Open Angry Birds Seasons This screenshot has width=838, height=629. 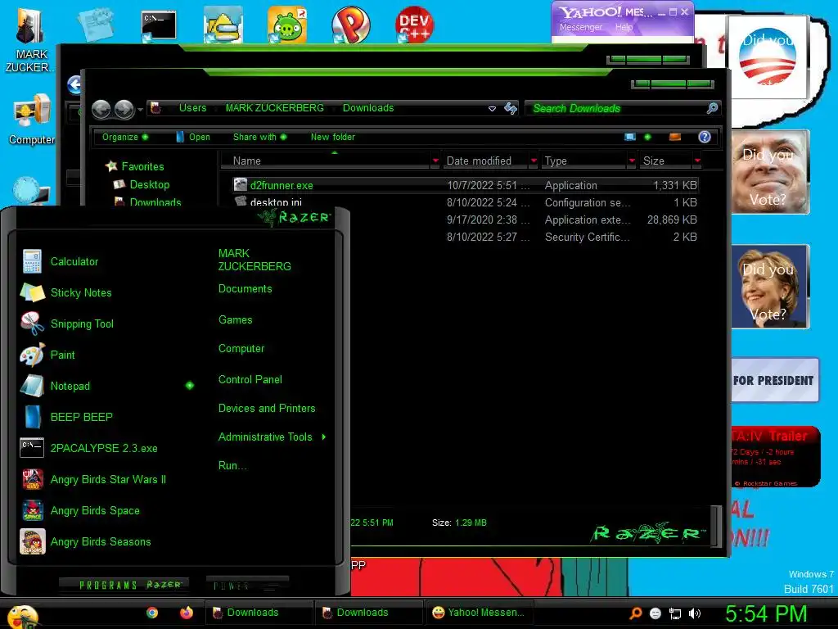(x=101, y=541)
